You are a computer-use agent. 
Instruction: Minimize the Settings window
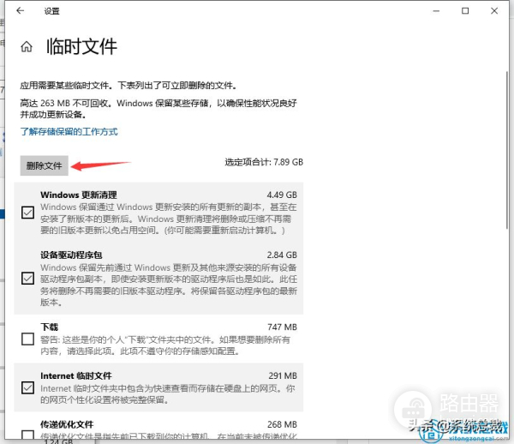(x=436, y=11)
